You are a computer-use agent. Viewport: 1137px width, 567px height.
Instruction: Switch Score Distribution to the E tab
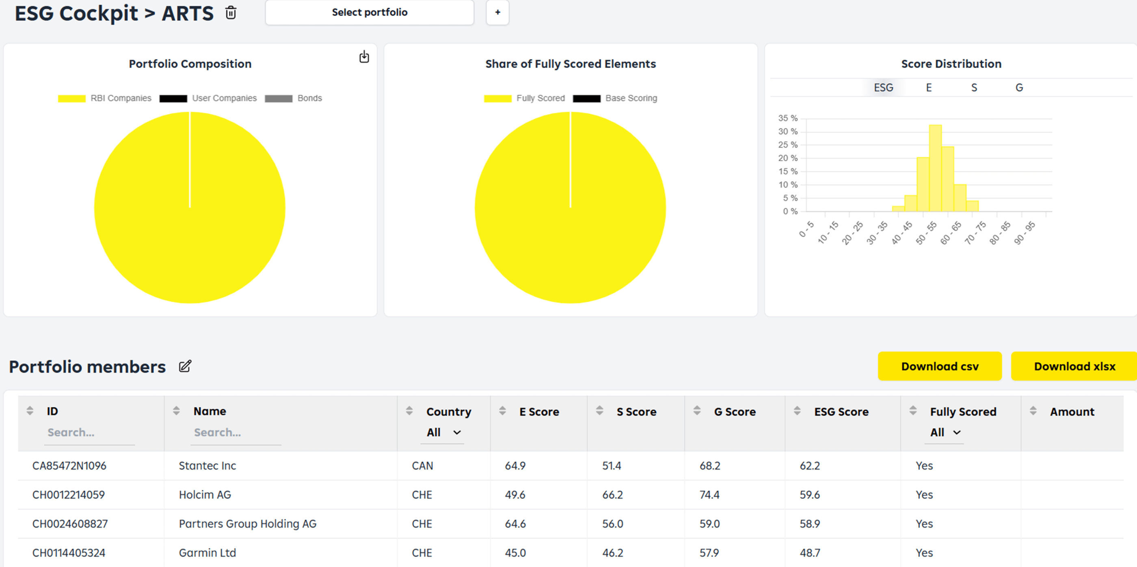pyautogui.click(x=929, y=87)
